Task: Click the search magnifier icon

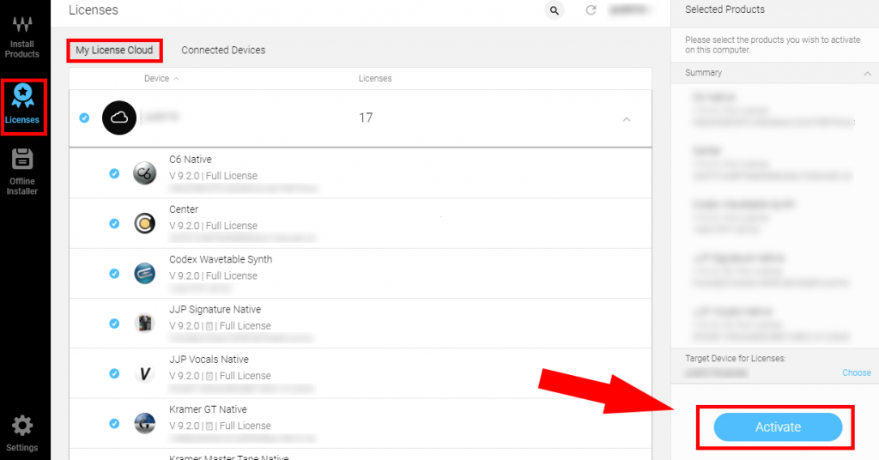Action: (555, 10)
